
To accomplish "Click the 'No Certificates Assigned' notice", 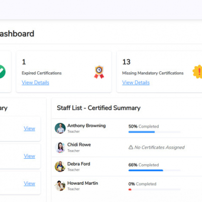I will pos(157,147).
